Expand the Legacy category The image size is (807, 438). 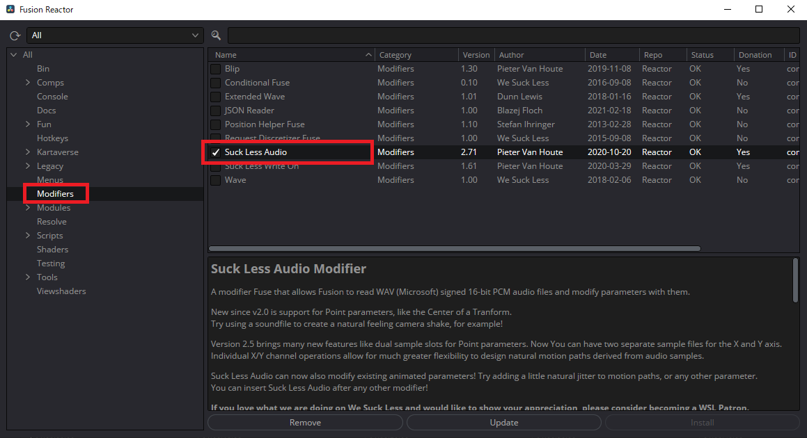28,165
